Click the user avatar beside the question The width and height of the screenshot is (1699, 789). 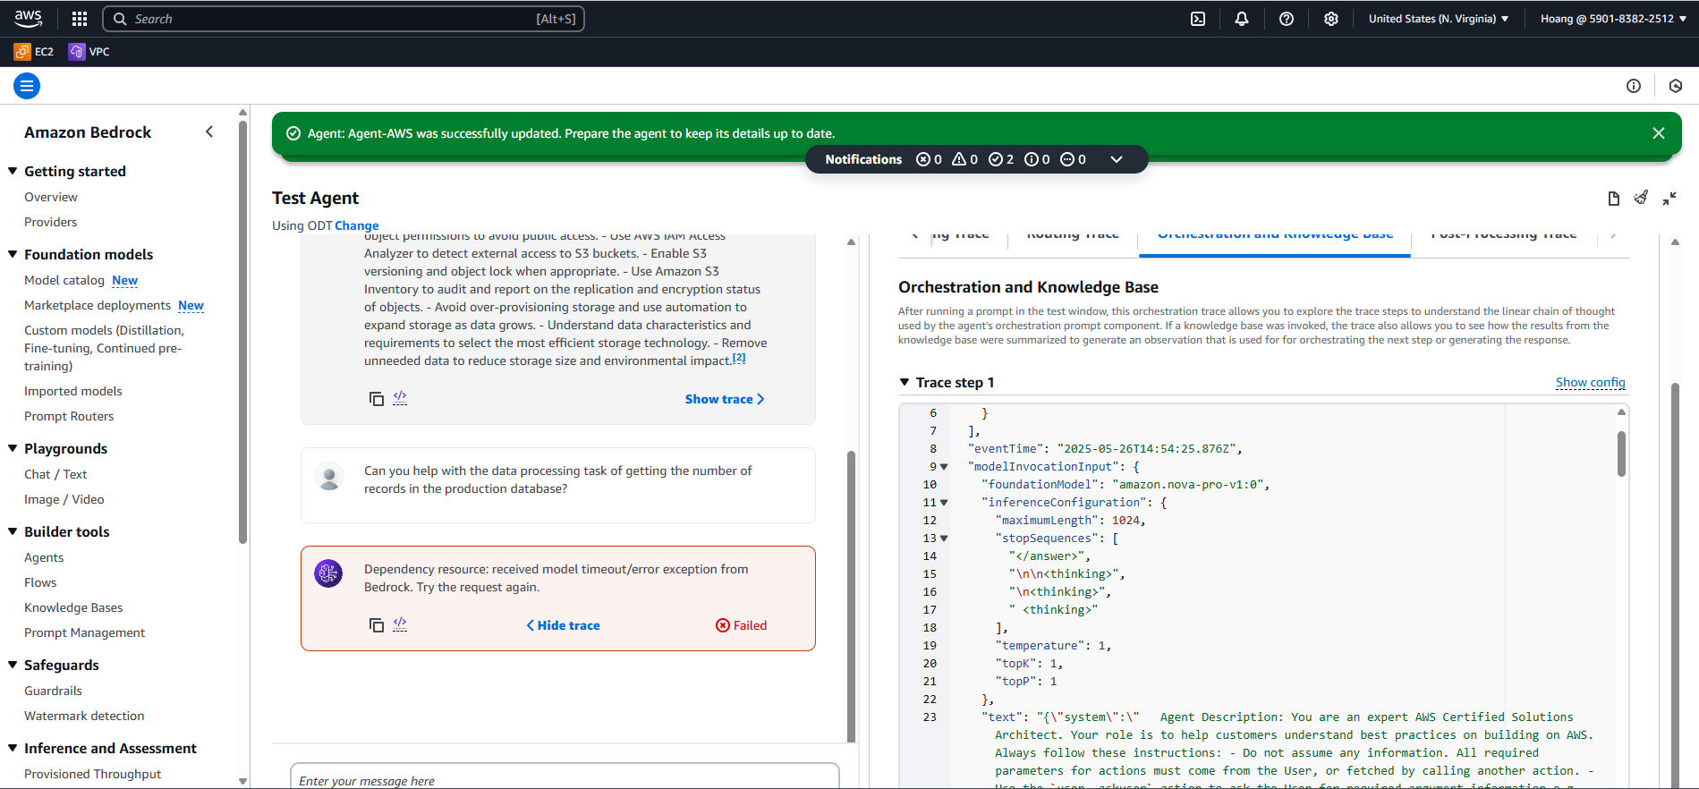(x=329, y=477)
